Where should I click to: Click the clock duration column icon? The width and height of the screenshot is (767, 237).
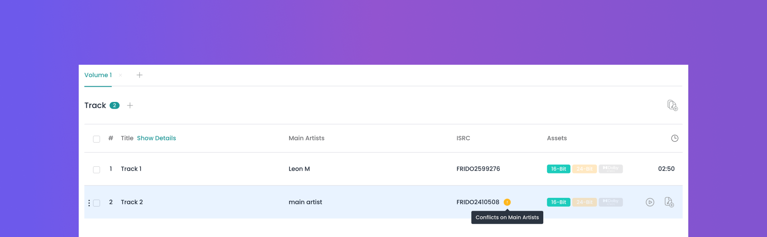tap(674, 138)
